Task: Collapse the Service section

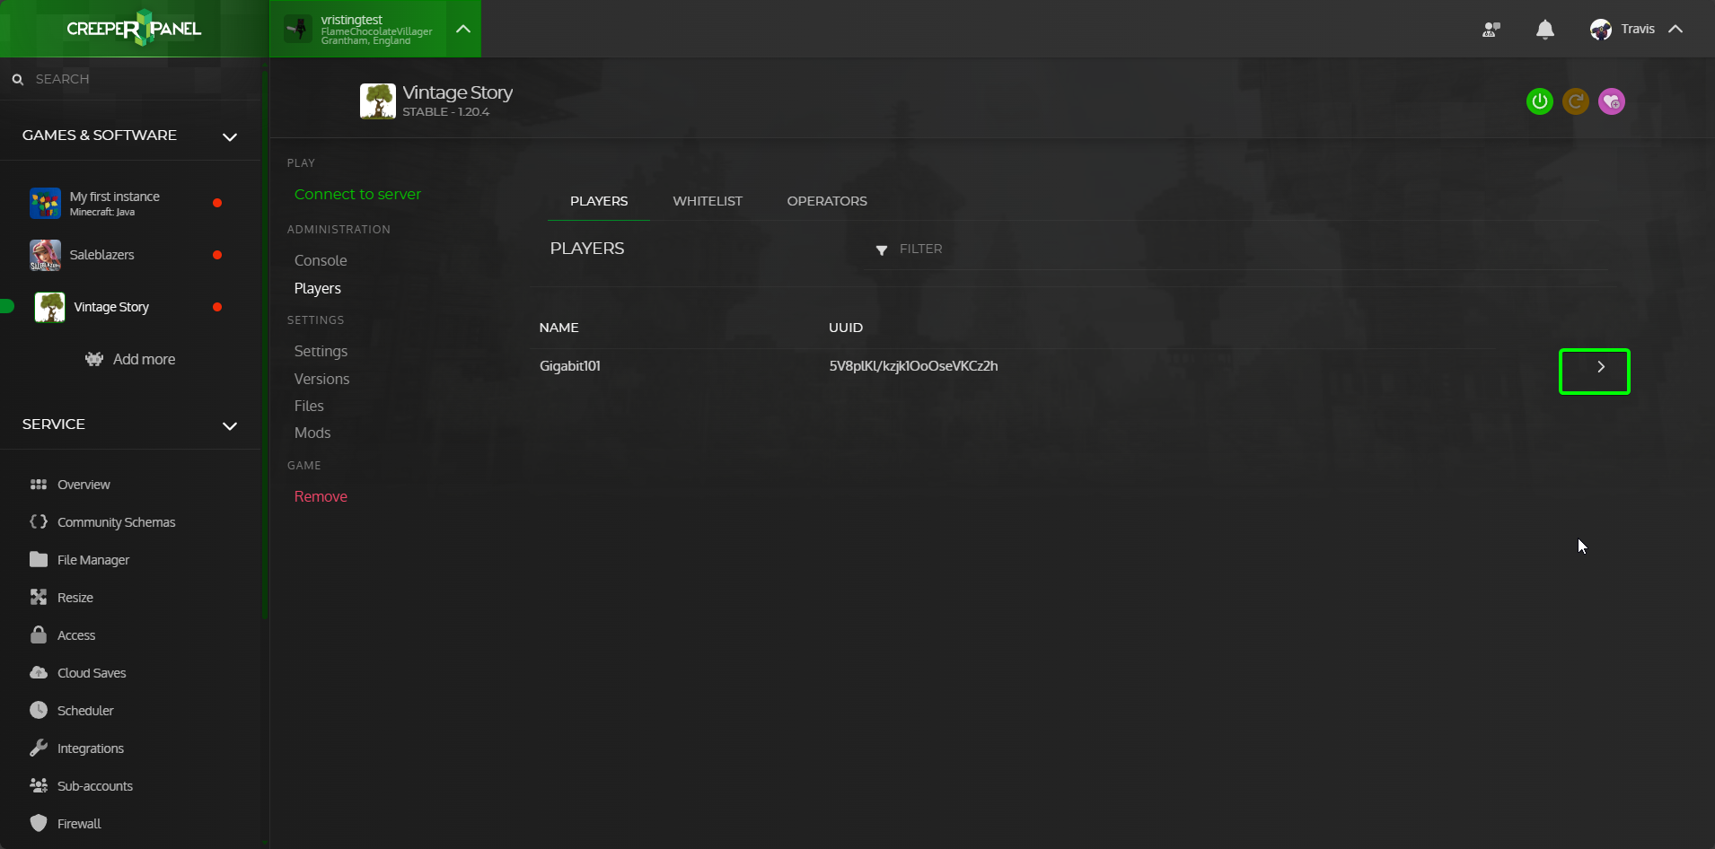Action: tap(230, 425)
